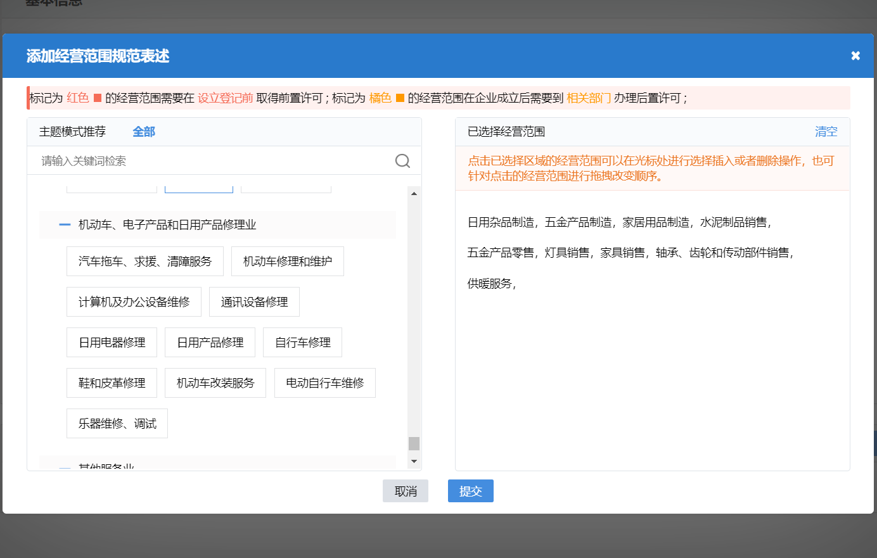
Task: Close the dialog with the X icon
Action: pyautogui.click(x=855, y=55)
